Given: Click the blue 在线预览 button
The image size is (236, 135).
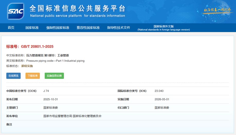Looking at the screenshot, I should tap(13, 76).
